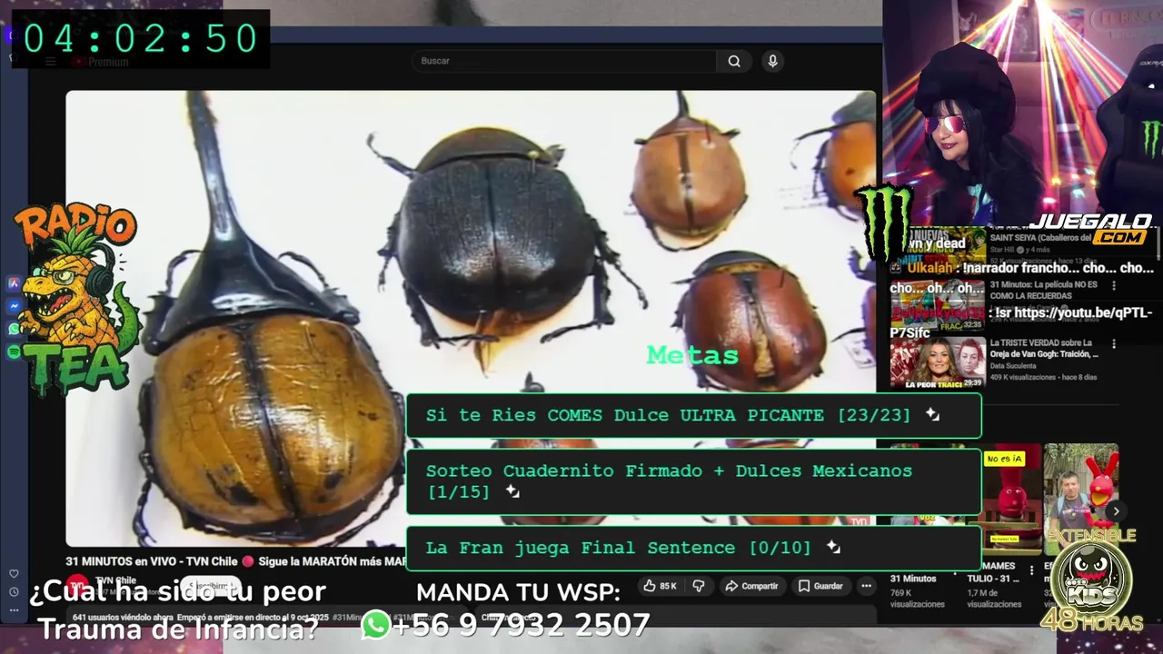
Task: Open Spotify icon in browser sidebar
Action: tap(14, 352)
